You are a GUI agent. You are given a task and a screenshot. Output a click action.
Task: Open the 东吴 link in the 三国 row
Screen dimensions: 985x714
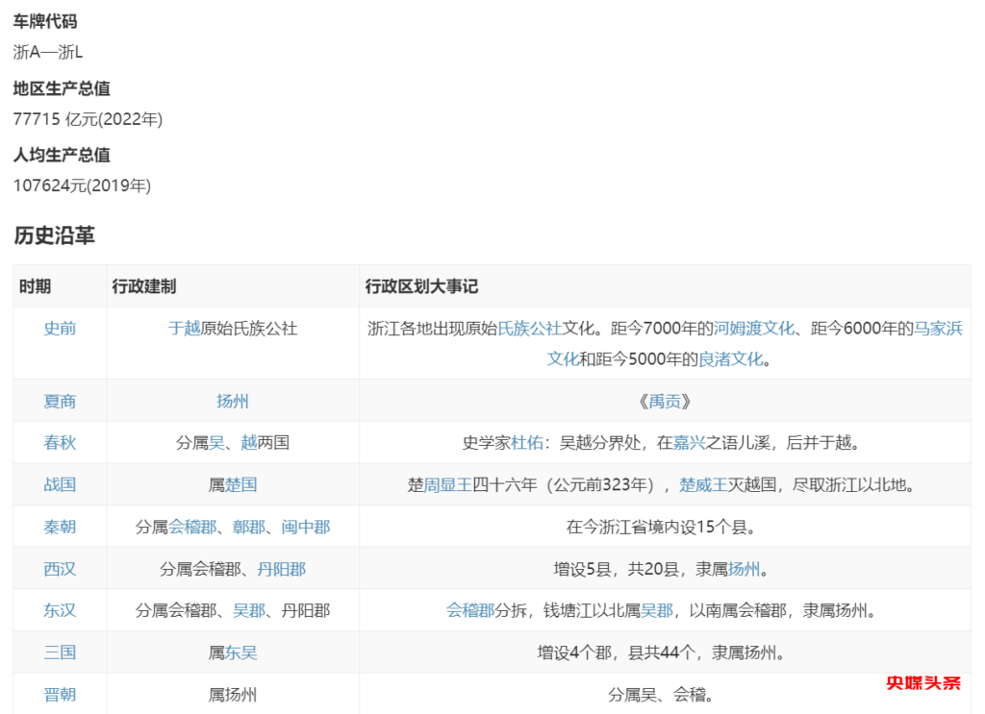tap(240, 652)
